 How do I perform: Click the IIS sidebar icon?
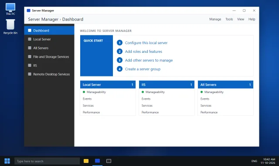tap(30, 66)
